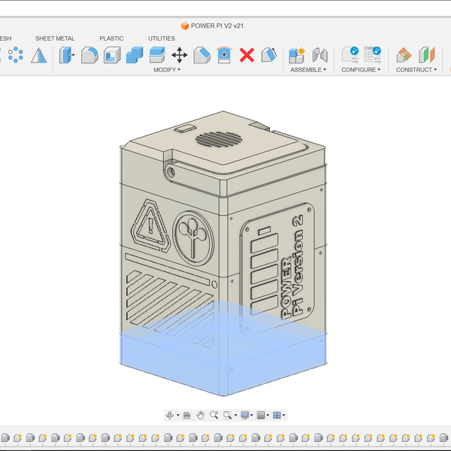451x451 pixels.
Task: Switch to the PLASTIC tab
Action: 111,38
